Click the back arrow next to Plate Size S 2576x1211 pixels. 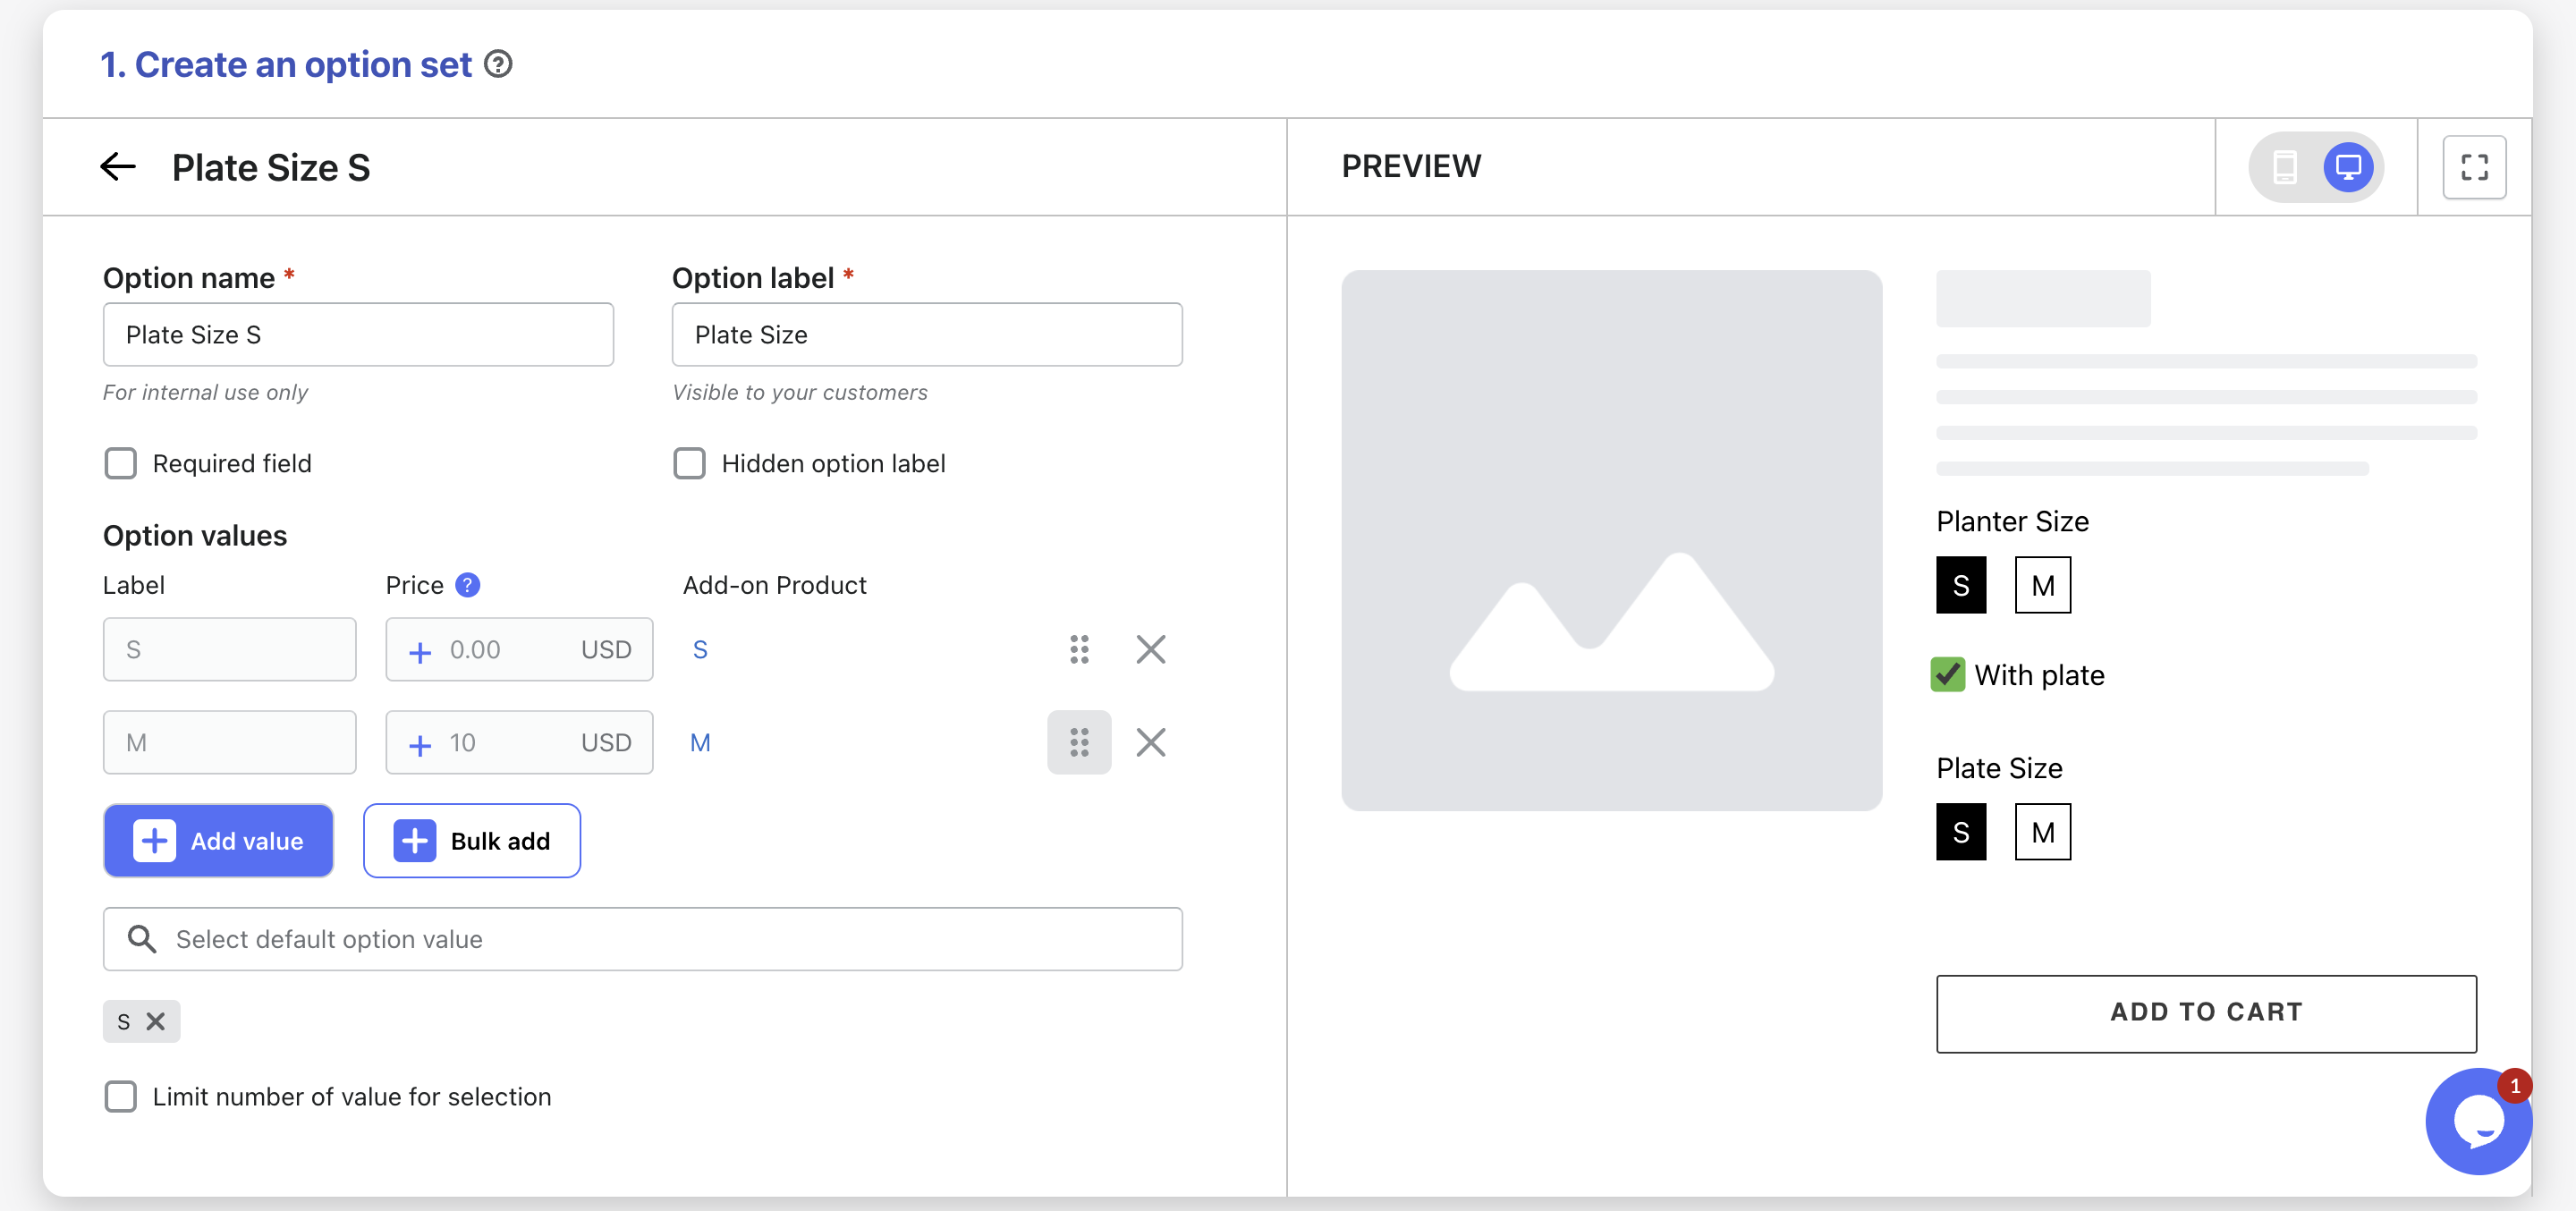(118, 167)
